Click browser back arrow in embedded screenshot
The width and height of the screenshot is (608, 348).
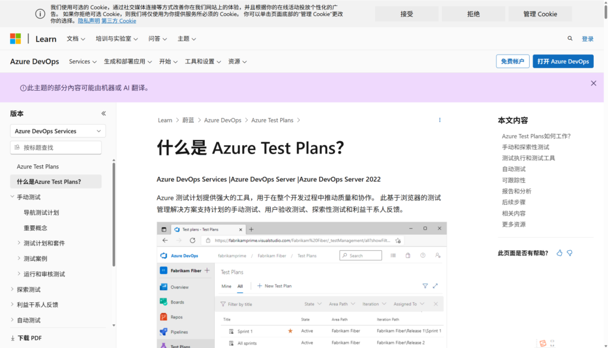pos(165,240)
